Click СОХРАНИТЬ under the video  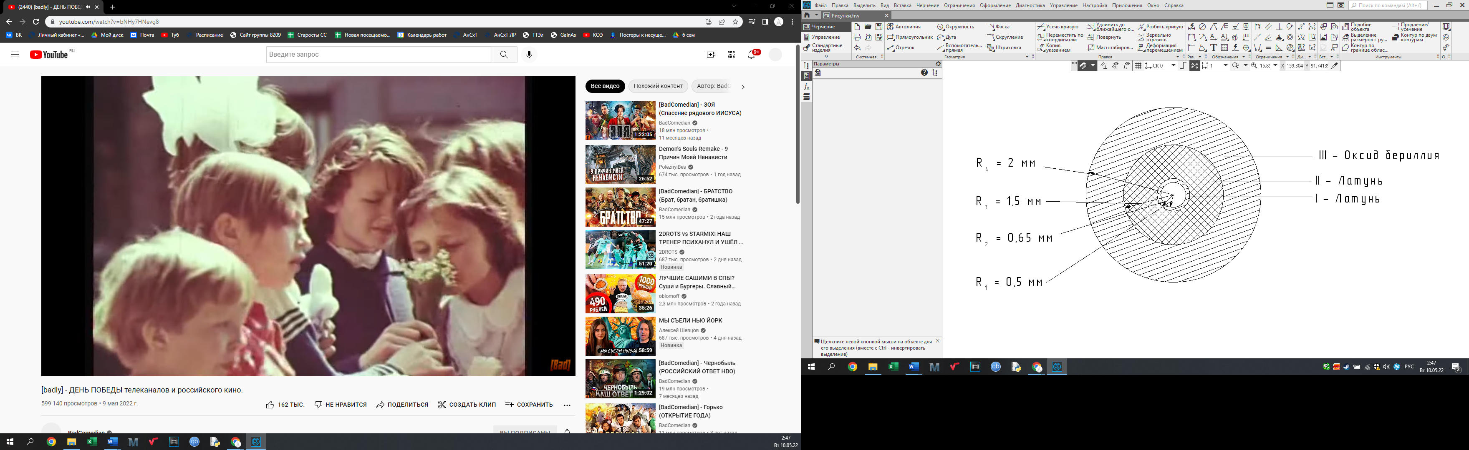529,405
